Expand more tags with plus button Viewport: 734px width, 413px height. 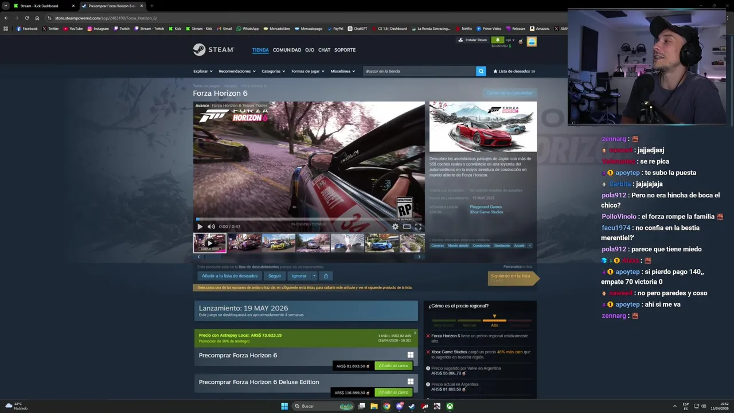pos(529,246)
